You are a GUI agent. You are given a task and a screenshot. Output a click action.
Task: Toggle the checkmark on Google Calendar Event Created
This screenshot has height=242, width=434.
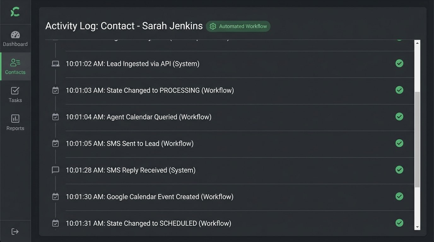click(399, 196)
